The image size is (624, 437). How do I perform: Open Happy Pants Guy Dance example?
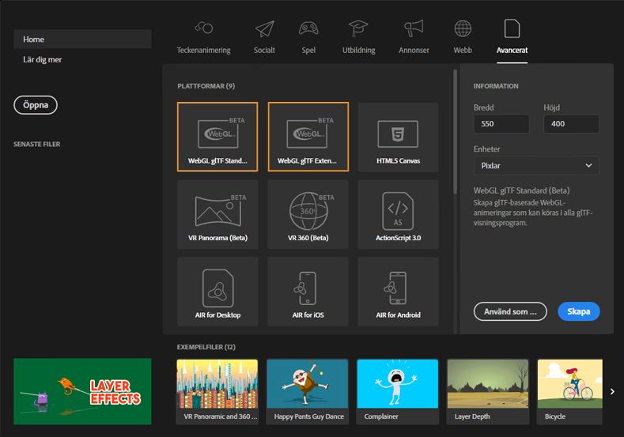[x=307, y=392]
